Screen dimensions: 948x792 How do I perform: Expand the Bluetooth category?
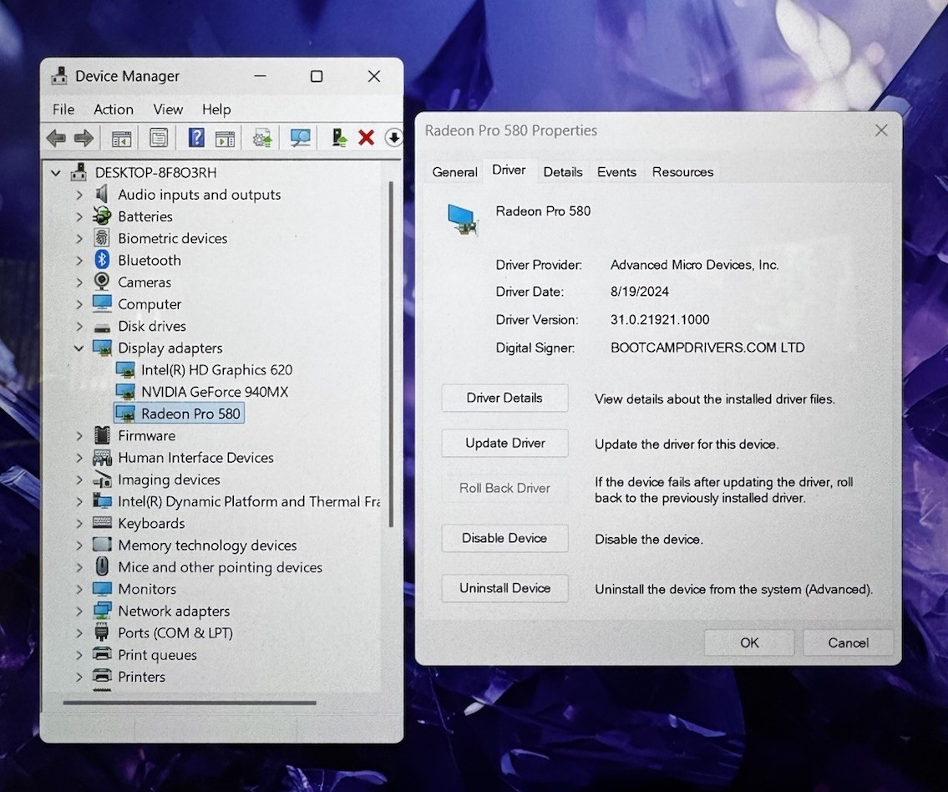coord(79,261)
